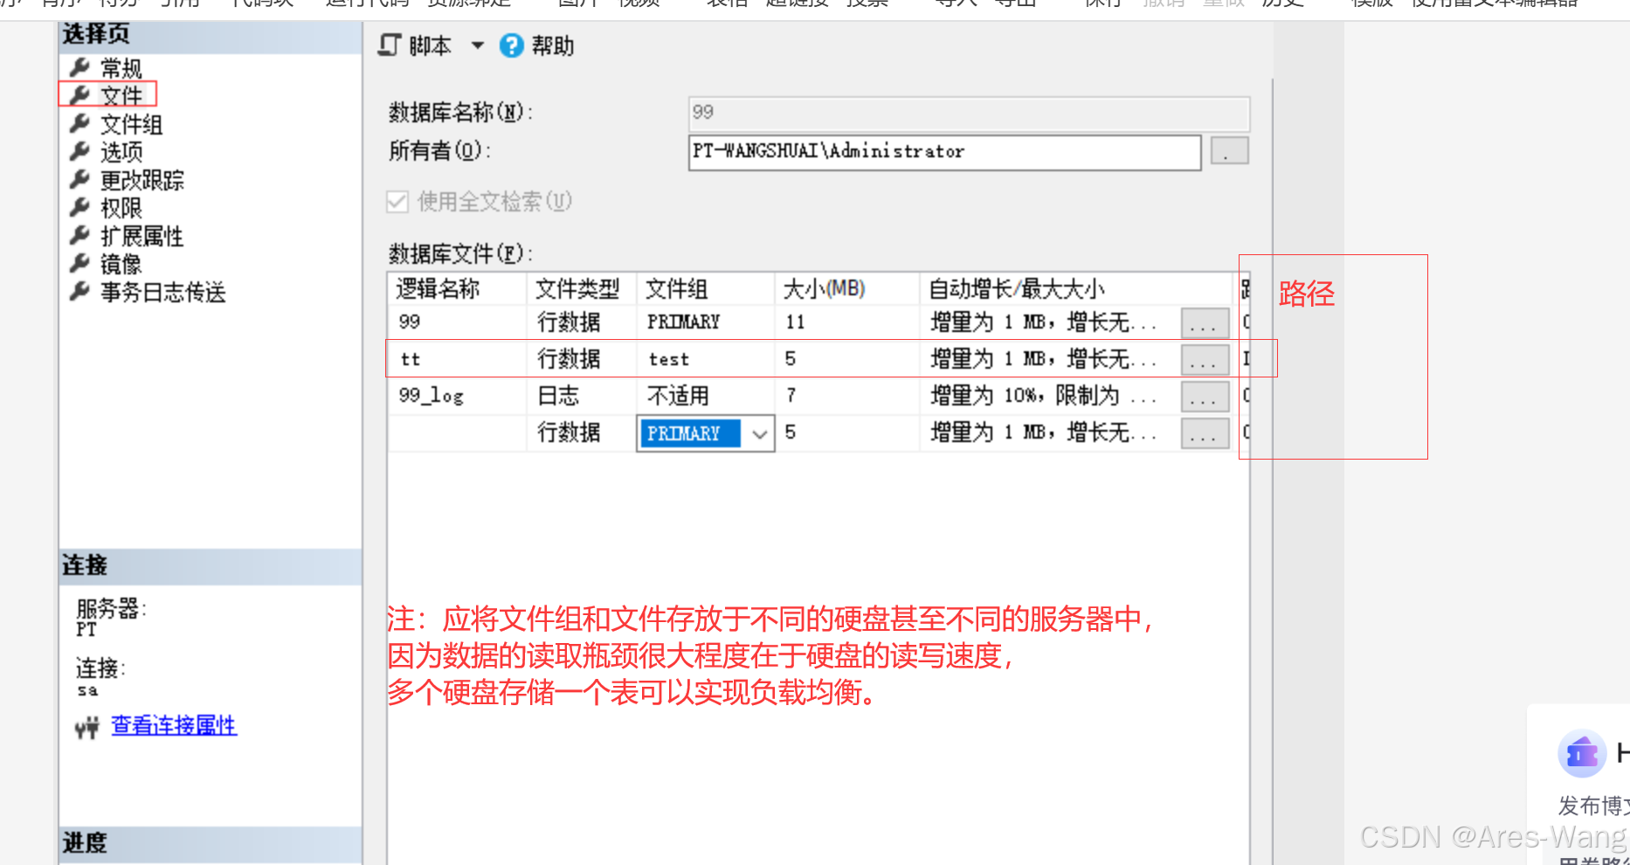Click the 所有者 text field
Viewport: 1630px width, 865px height.
point(944,152)
